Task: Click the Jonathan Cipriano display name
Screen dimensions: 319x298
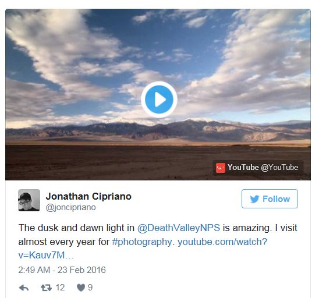Action: (88, 197)
